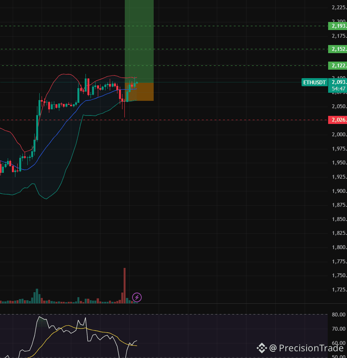
Task: Click the 2,175 price axis label
Action: coord(339,36)
